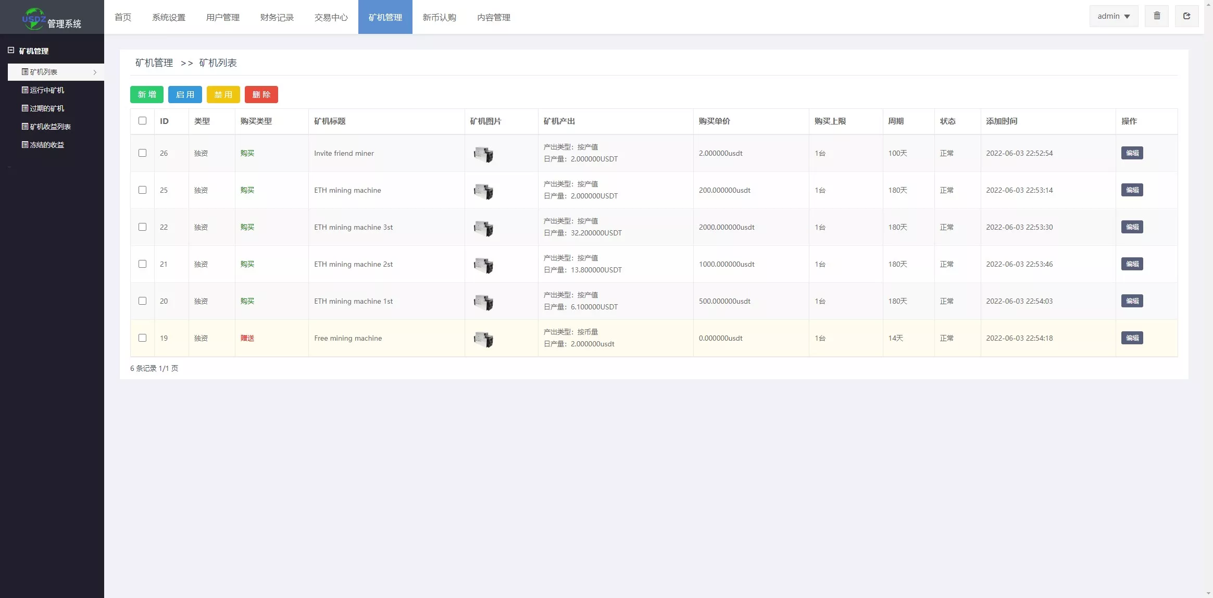
Task: Click the logout arrow icon top-right
Action: point(1186,16)
